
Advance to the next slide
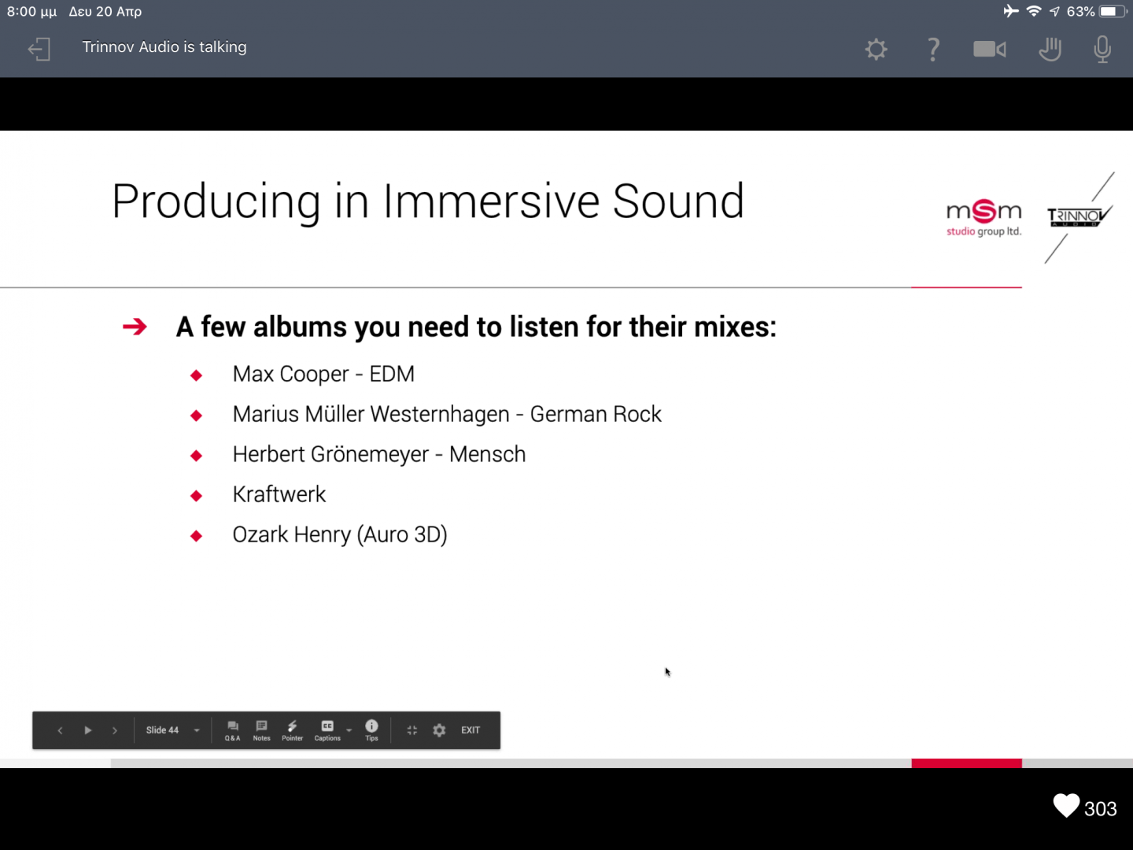coord(115,730)
